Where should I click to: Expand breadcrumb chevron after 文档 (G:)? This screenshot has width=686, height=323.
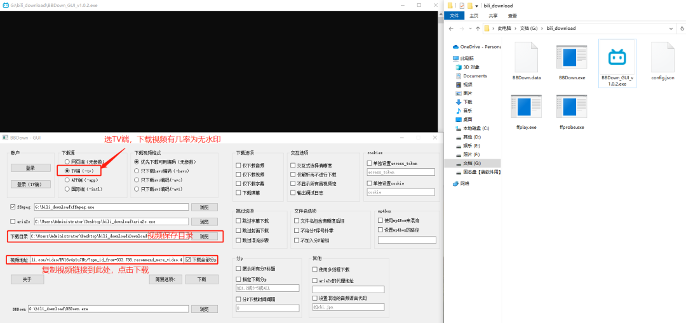pos(542,29)
